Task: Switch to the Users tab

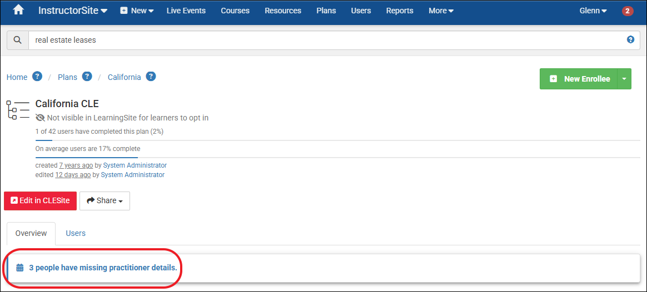Action: (76, 233)
